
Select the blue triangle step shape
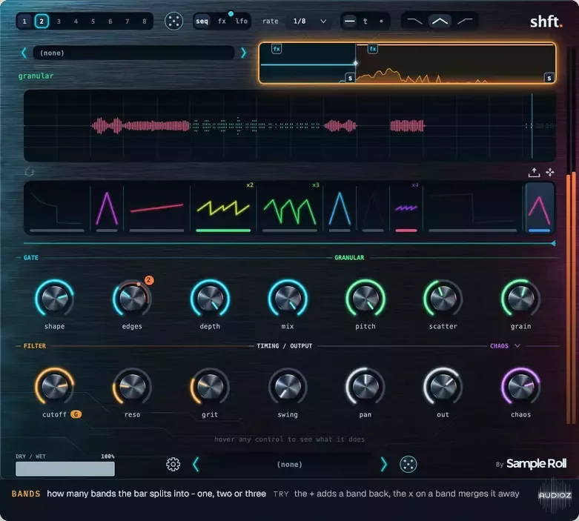pyautogui.click(x=340, y=208)
